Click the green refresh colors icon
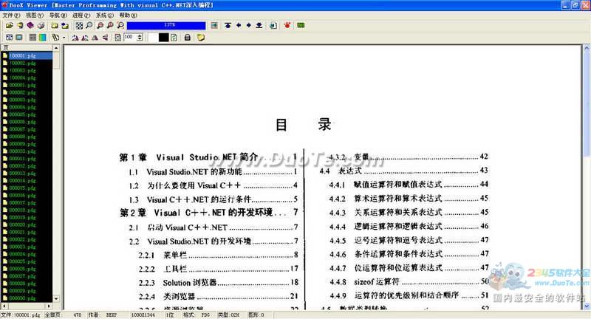 pos(174,37)
